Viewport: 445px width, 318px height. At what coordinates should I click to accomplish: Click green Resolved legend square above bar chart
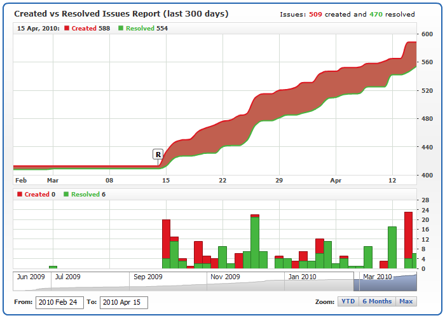[67, 195]
